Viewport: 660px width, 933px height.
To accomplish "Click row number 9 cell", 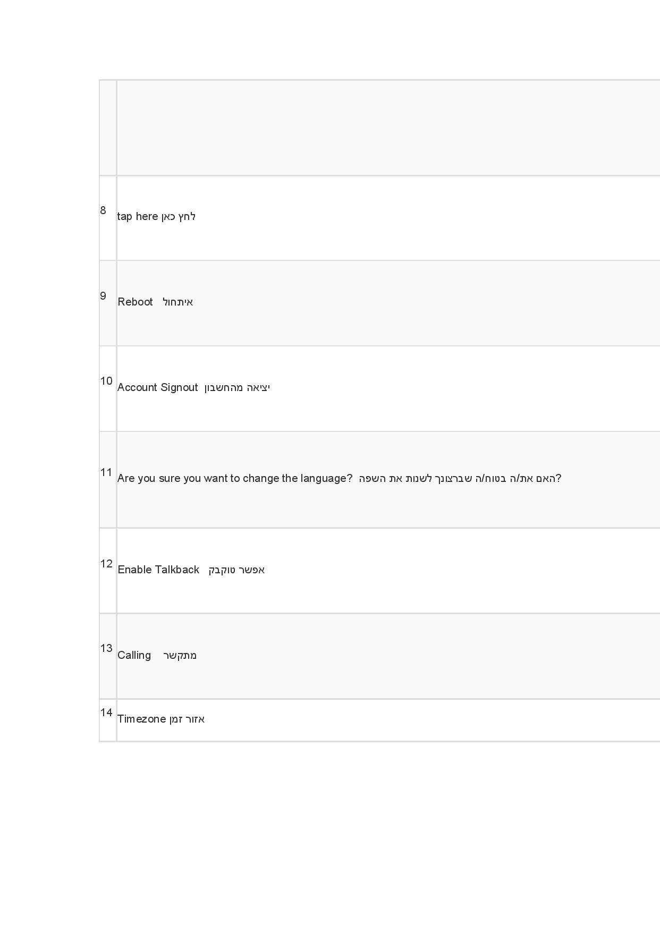I will click(108, 303).
